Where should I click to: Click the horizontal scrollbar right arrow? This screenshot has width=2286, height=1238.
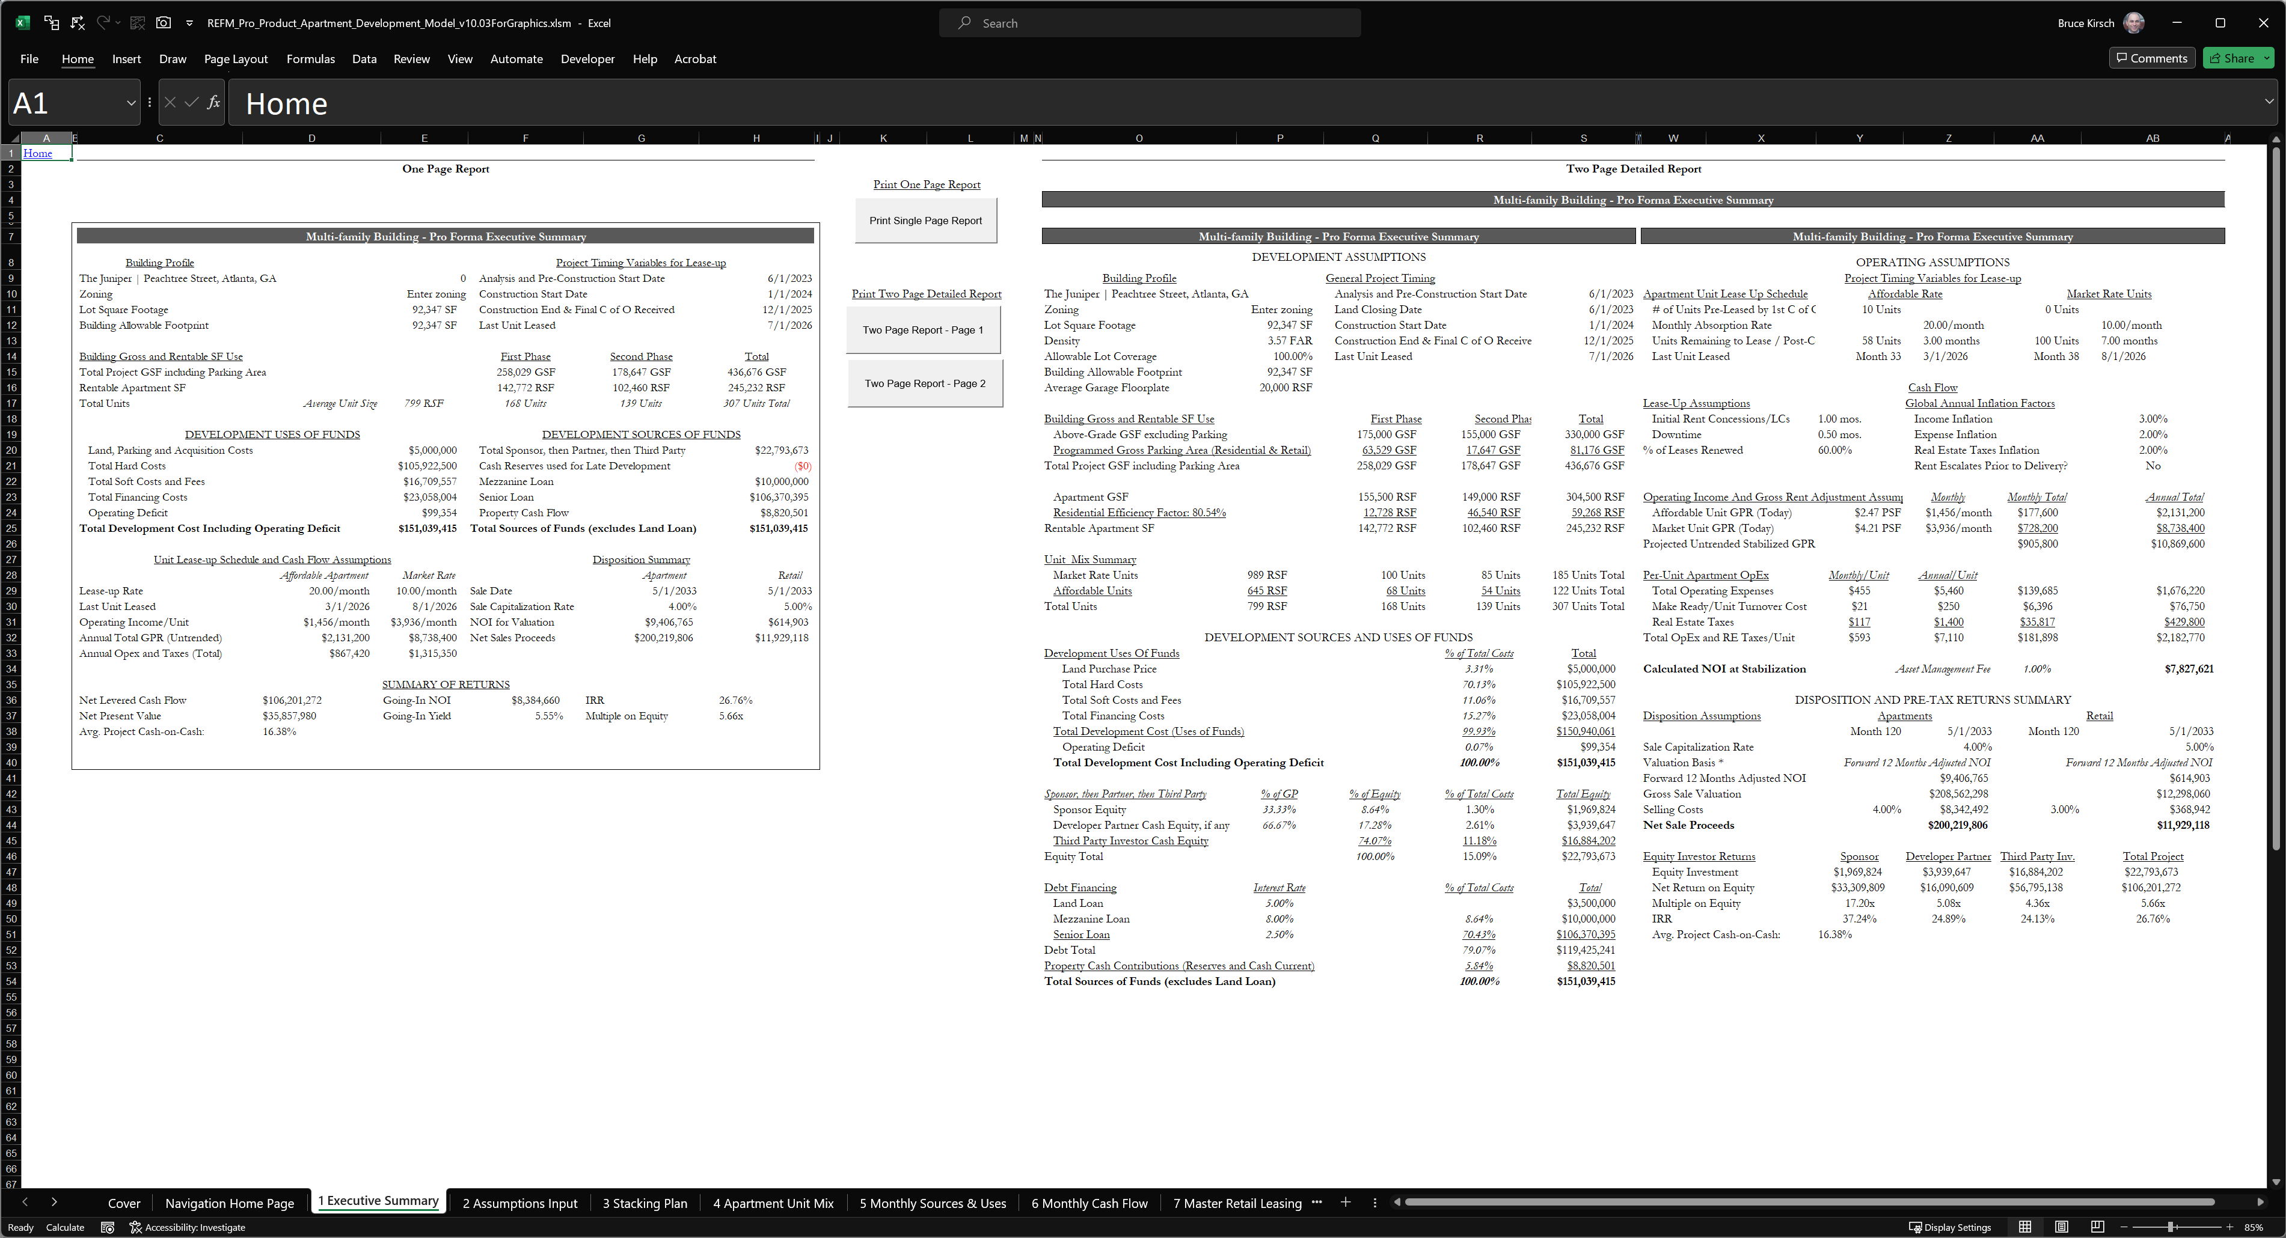pos(2260,1203)
